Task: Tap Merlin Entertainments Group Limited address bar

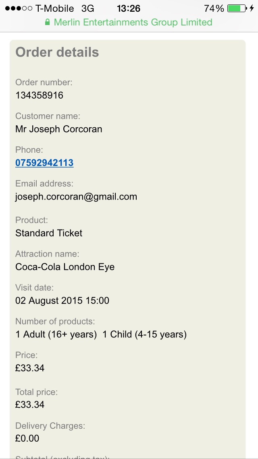Action: (129, 22)
